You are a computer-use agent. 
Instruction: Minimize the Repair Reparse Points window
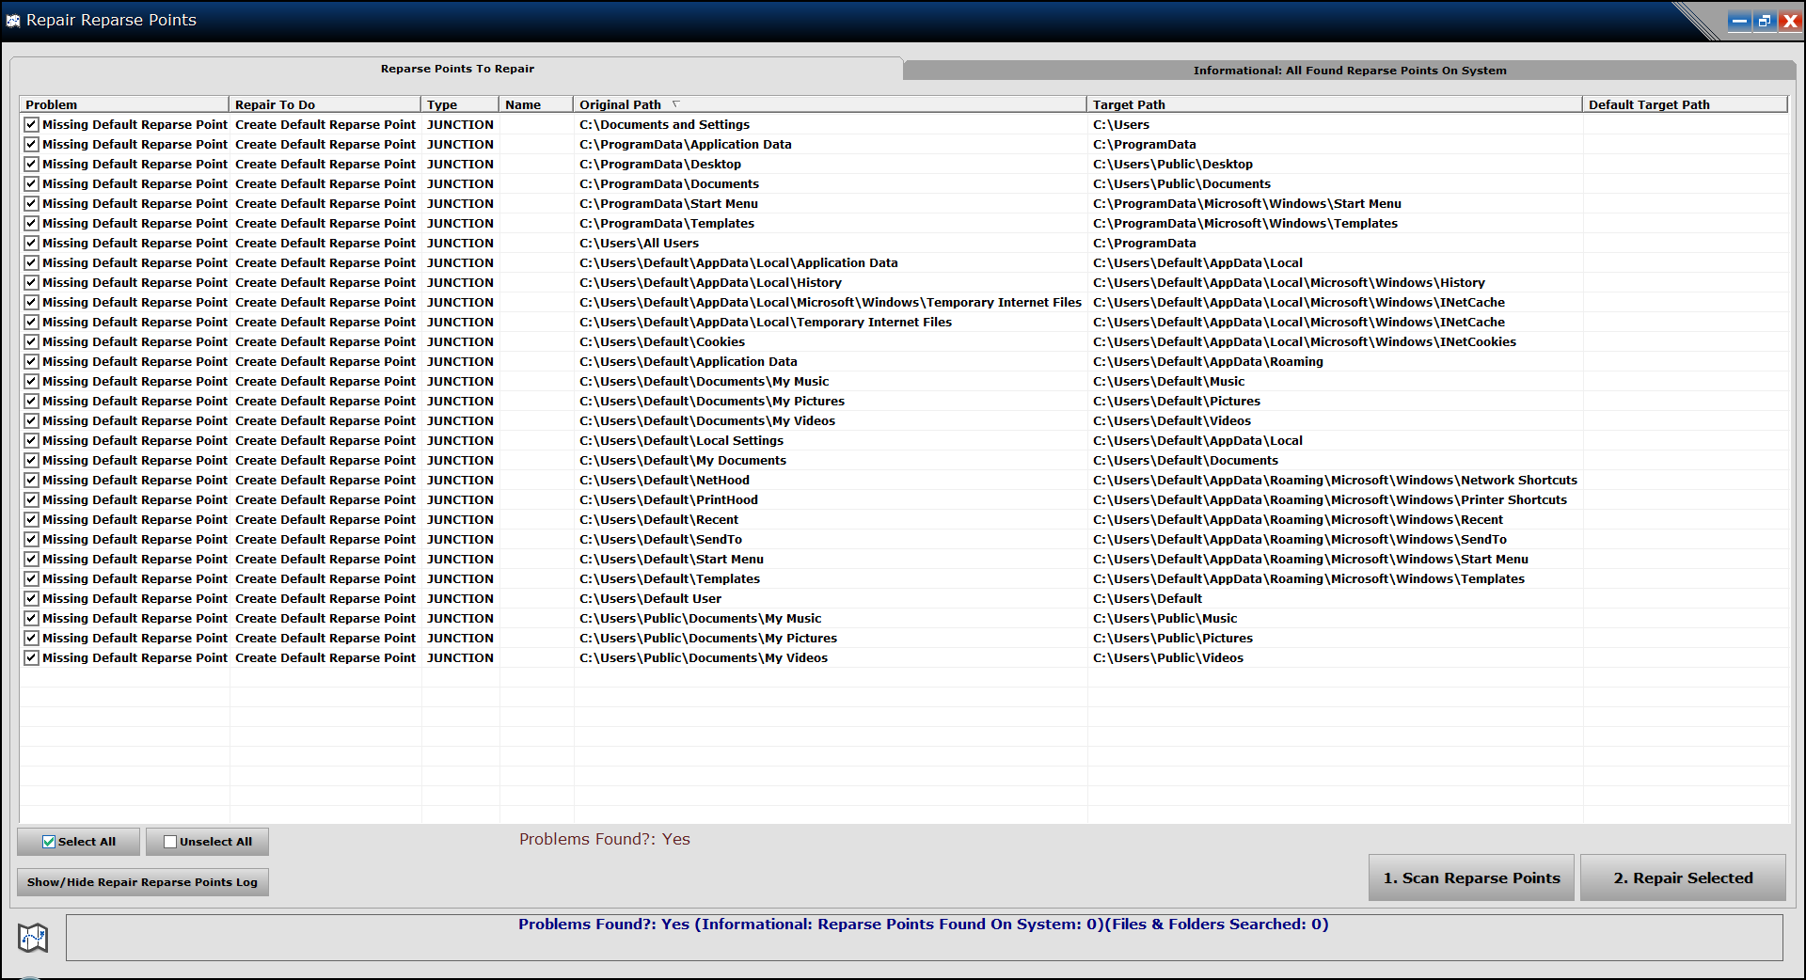coord(1739,21)
